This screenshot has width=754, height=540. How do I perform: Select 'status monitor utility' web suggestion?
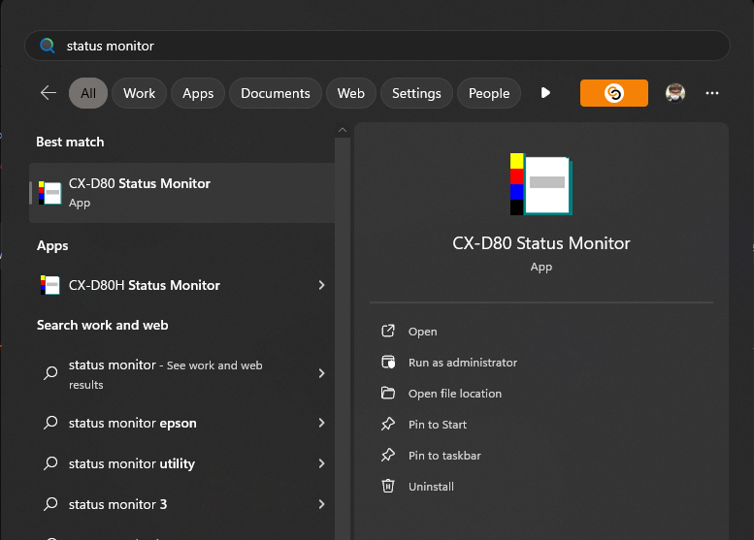(x=181, y=463)
